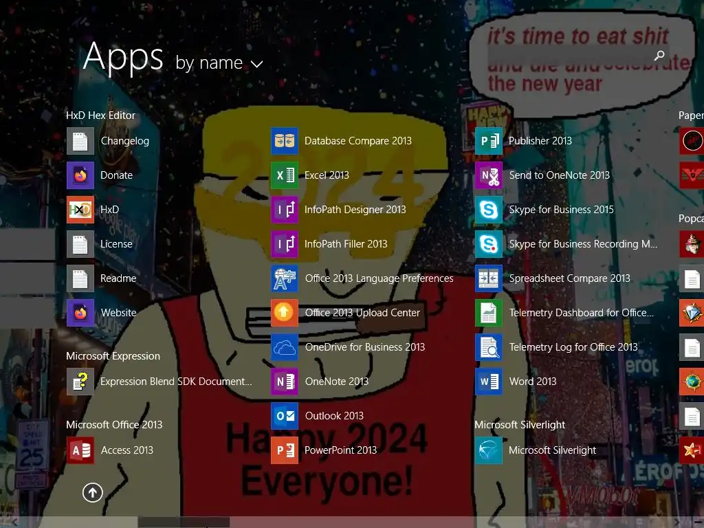Open Telemetry Dashboard for Office icon
This screenshot has height=528, width=704.
point(489,313)
